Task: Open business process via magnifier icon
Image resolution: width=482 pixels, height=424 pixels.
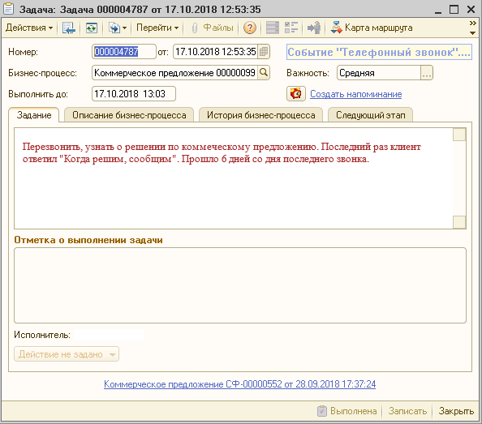Action: [x=264, y=73]
